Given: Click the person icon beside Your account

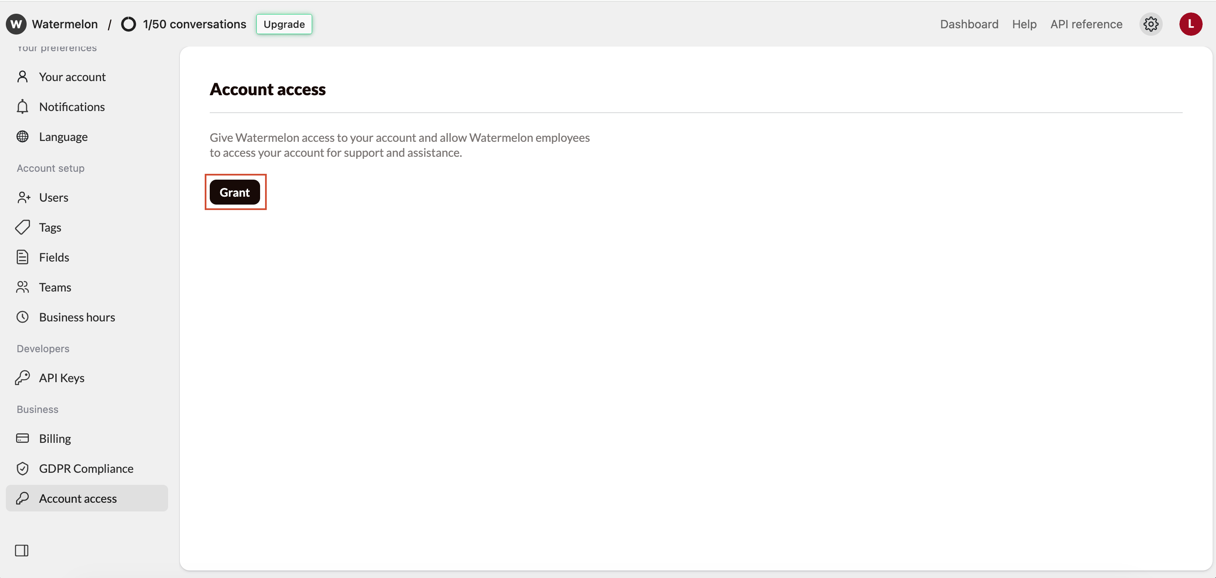Looking at the screenshot, I should click(22, 77).
